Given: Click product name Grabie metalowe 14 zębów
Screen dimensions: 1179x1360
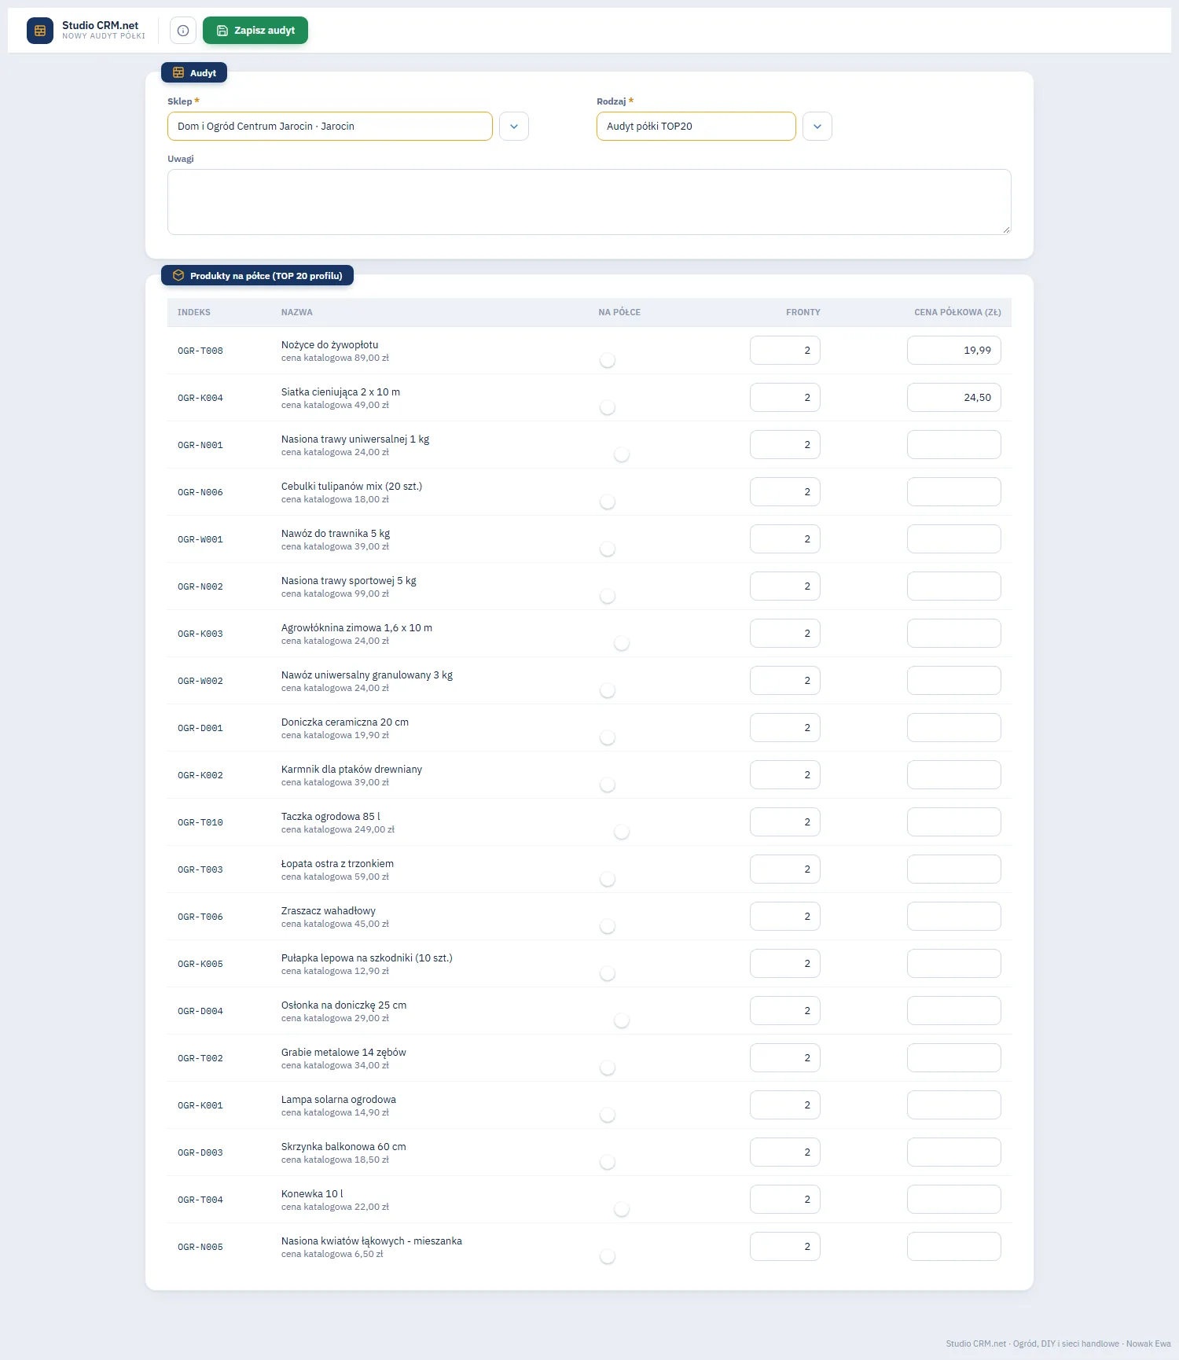Looking at the screenshot, I should pos(343,1053).
